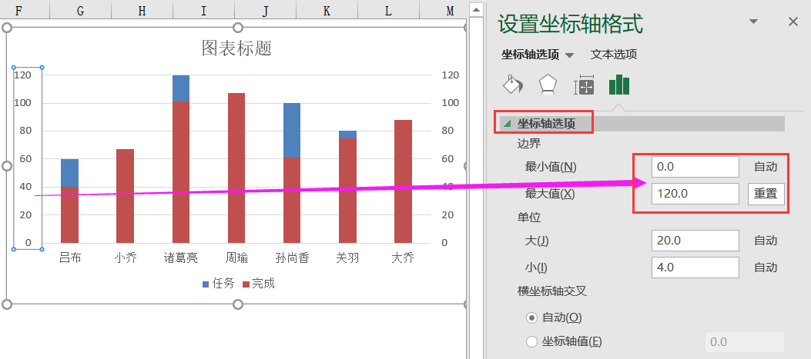Click the 重置 button for maximum
811x359 pixels.
766,194
